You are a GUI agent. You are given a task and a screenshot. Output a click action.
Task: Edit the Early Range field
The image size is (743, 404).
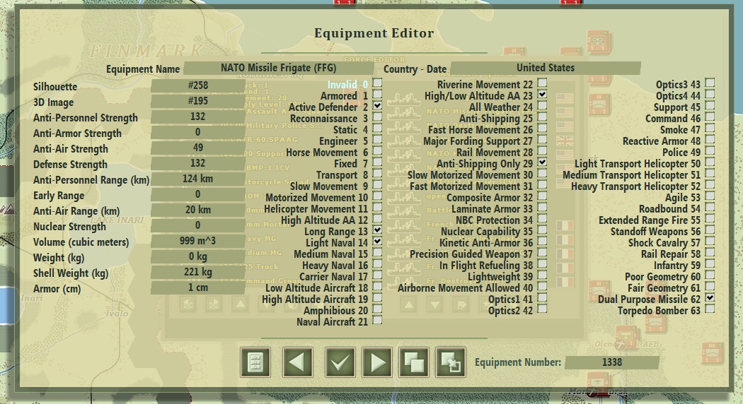[x=197, y=194]
